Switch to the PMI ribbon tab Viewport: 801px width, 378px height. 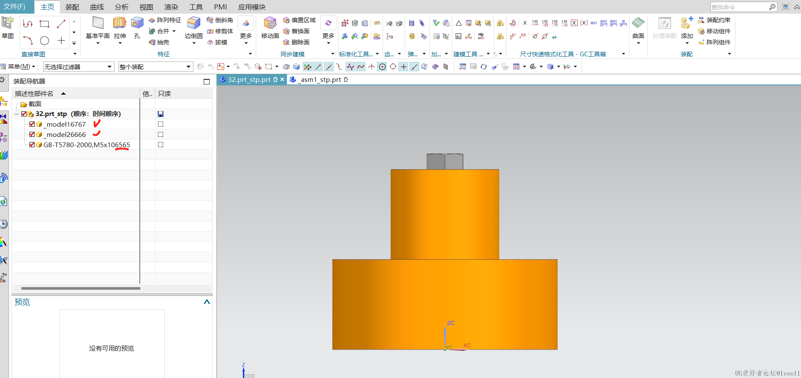pyautogui.click(x=220, y=7)
